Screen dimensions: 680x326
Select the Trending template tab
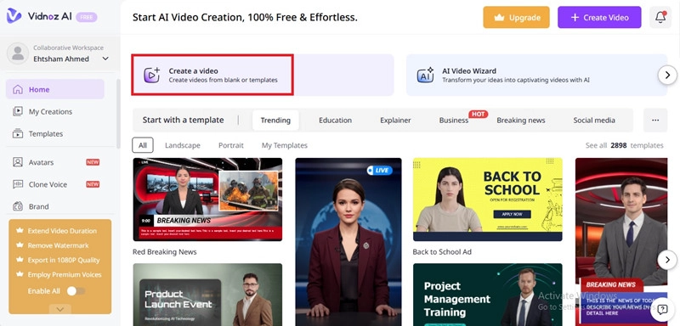click(275, 121)
